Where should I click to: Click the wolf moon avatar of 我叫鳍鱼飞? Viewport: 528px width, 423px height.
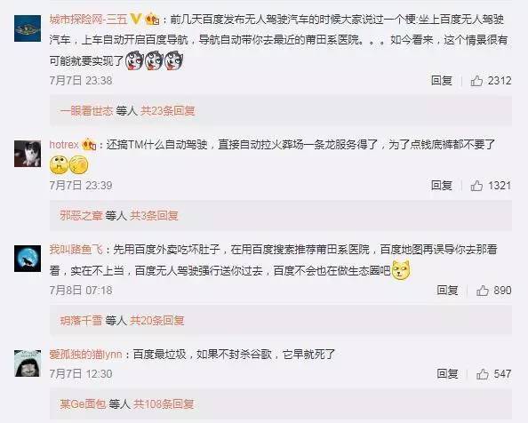[28, 259]
